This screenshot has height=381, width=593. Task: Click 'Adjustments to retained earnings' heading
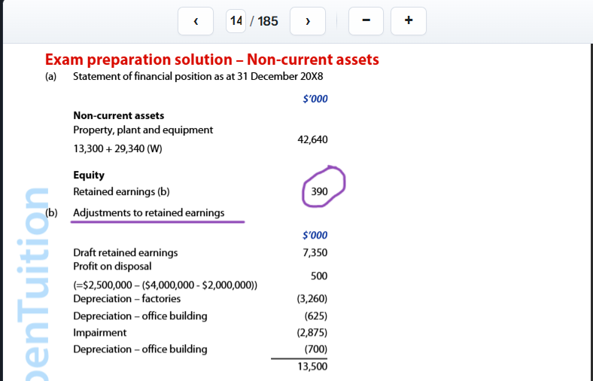[149, 213]
